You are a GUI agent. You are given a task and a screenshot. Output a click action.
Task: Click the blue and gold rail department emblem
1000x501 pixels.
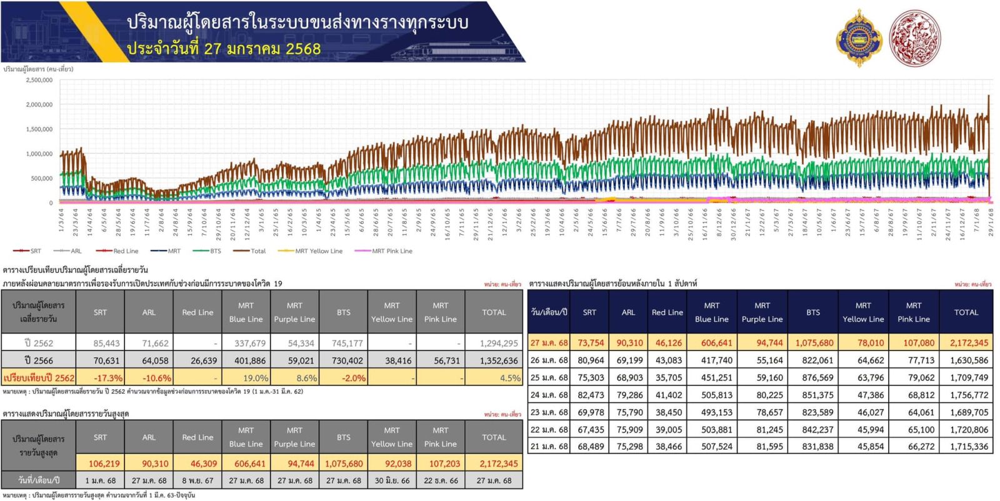[x=857, y=39]
